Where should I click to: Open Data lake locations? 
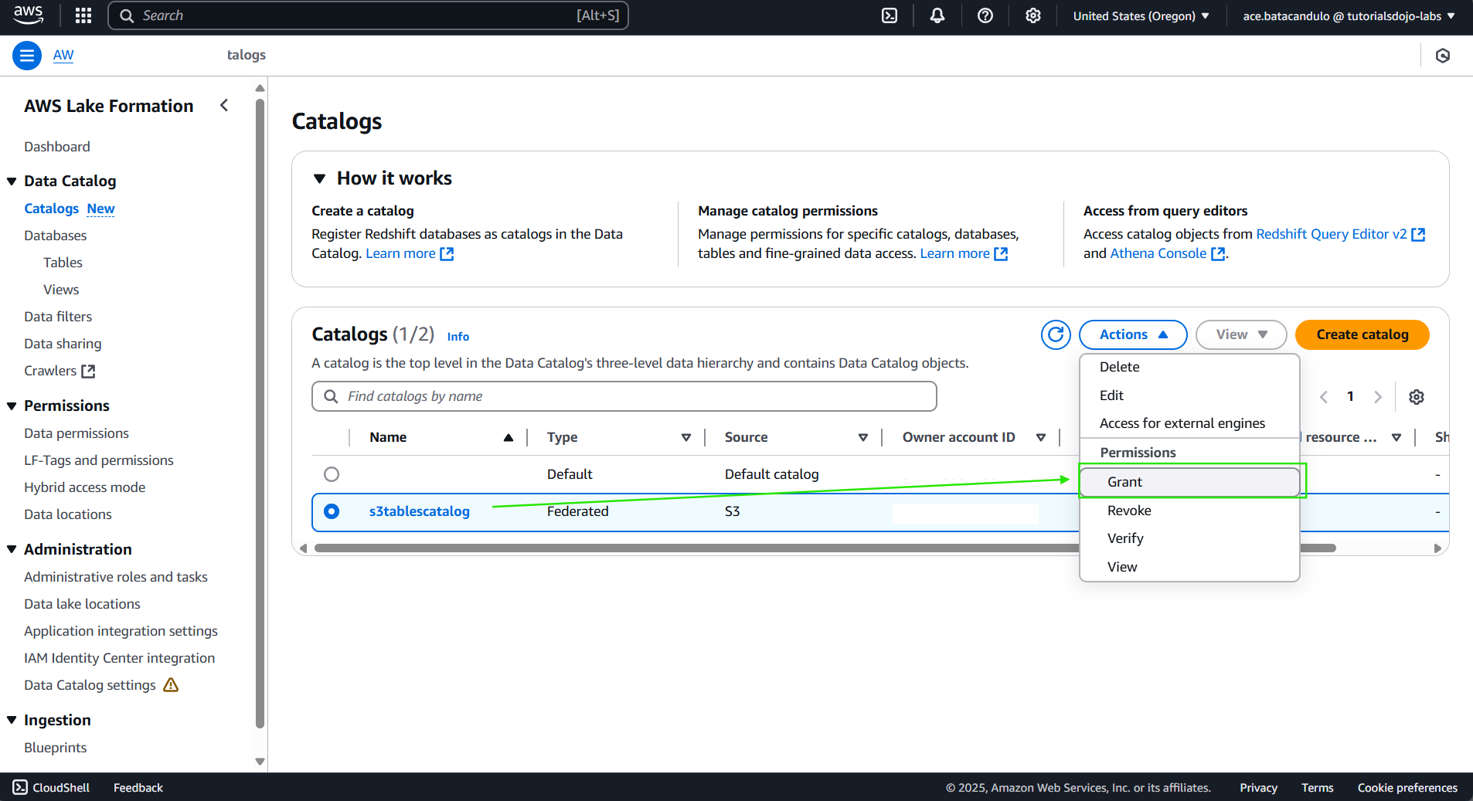pyautogui.click(x=82, y=604)
